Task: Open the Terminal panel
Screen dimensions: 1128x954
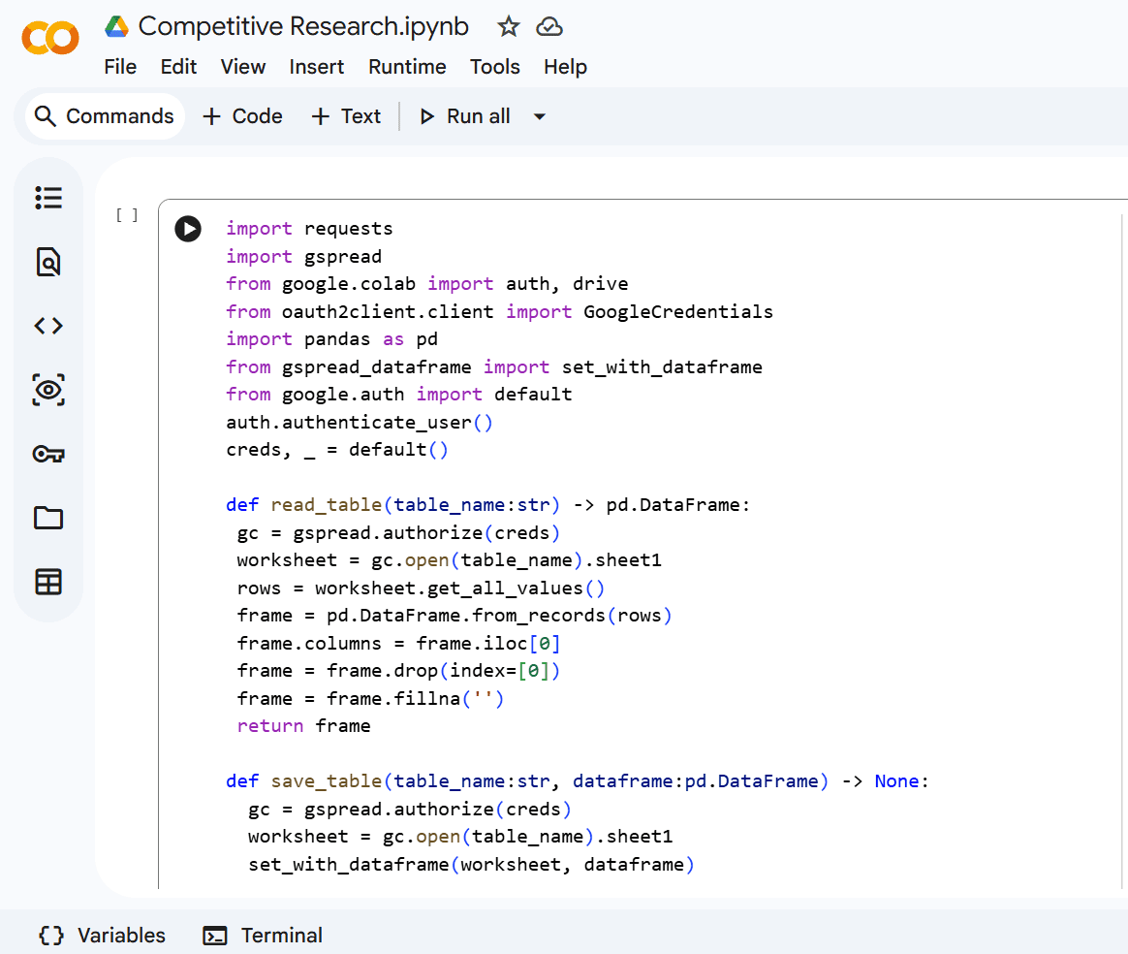Action: coord(263,936)
